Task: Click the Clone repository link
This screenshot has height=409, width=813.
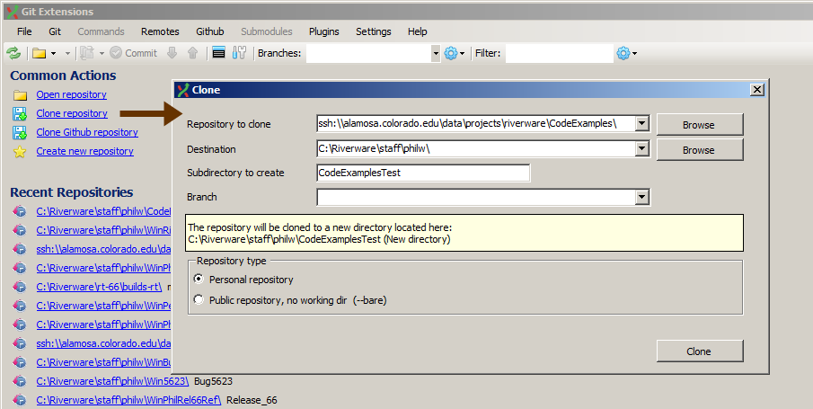Action: click(72, 113)
